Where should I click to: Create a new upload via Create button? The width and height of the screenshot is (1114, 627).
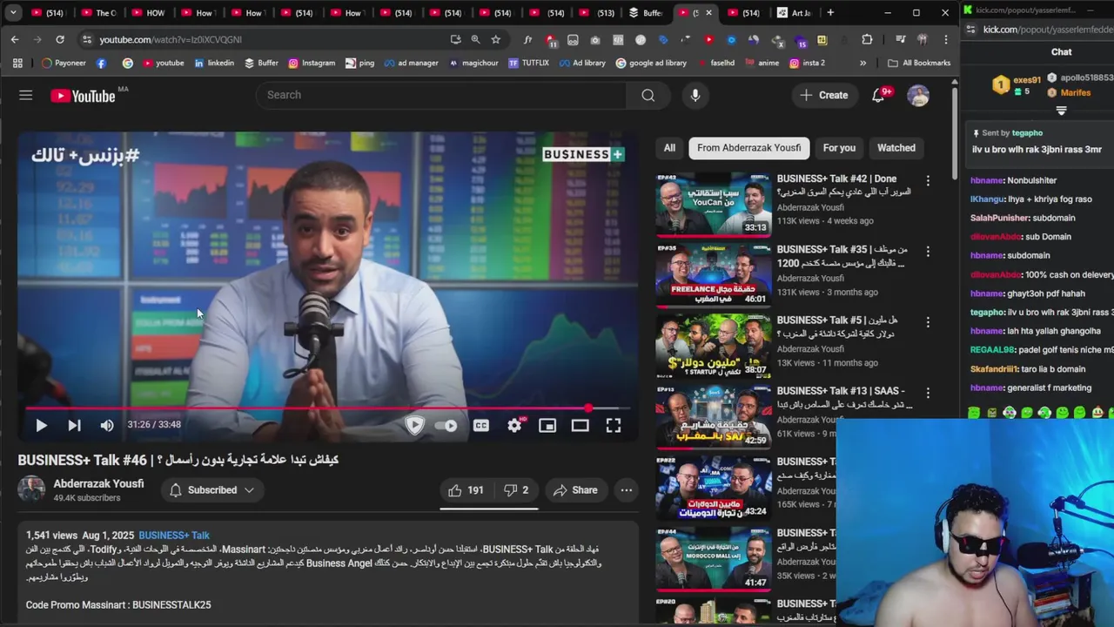(823, 95)
